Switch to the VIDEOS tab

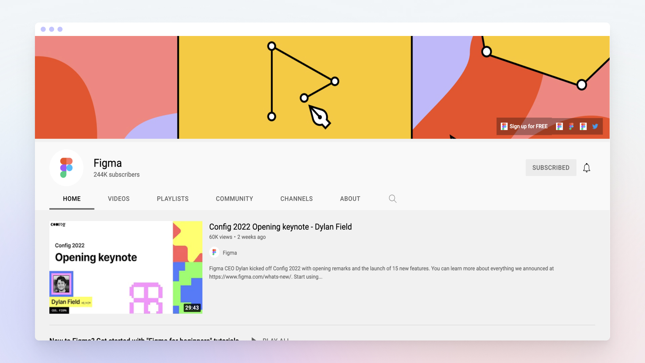119,199
